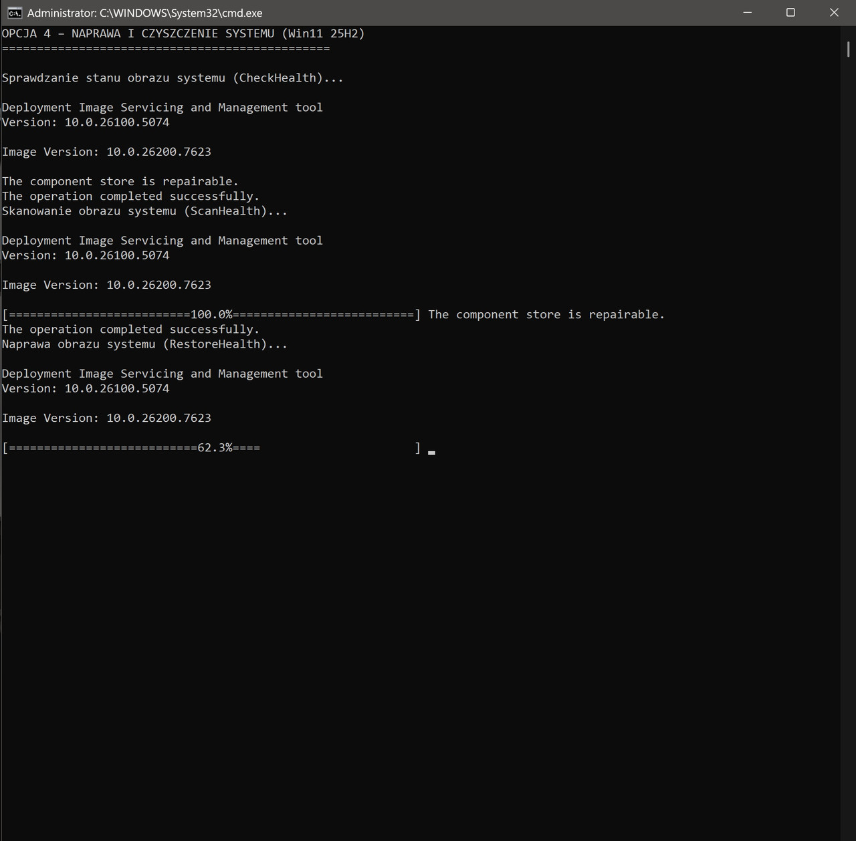Click text 'The component store is repairable.' after progress bar

pos(546,315)
